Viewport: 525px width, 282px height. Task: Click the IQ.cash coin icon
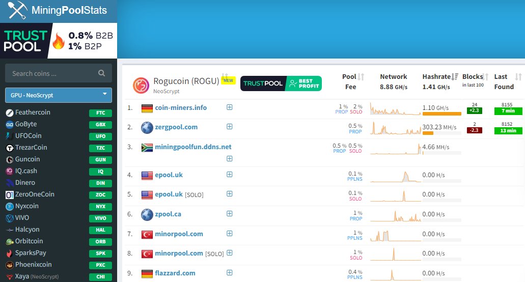(x=10, y=171)
